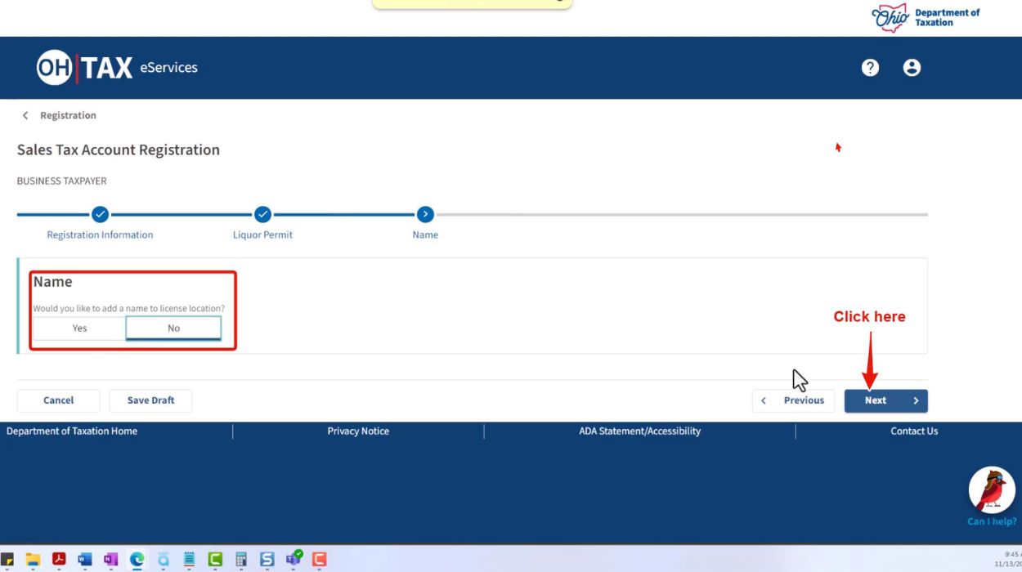Jump to the Liquor Permit step
The height and width of the screenshot is (572, 1022).
[x=262, y=215]
